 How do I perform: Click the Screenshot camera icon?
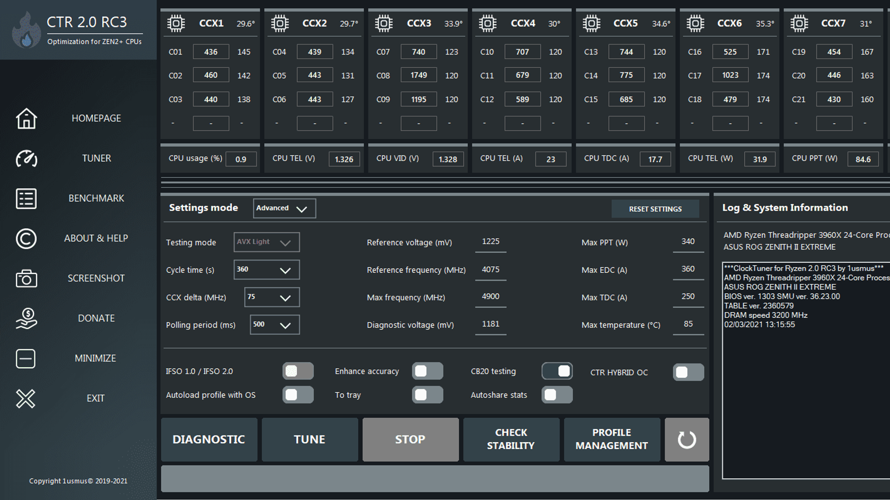(26, 278)
